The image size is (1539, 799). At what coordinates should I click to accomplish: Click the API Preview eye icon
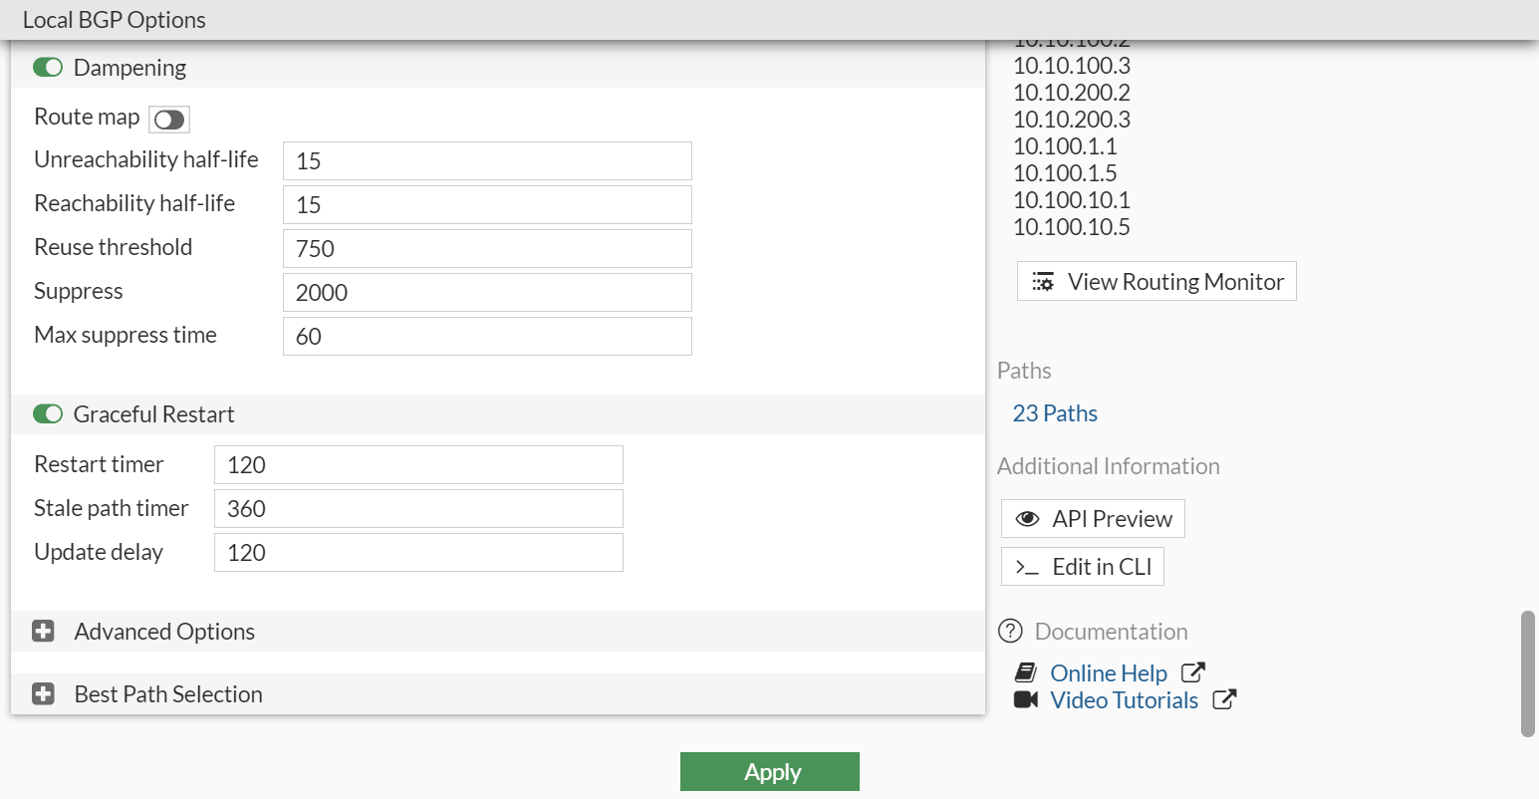coord(1027,519)
